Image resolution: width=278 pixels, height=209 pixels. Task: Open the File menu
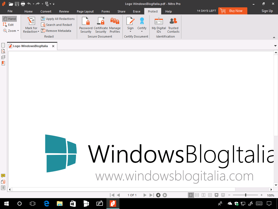pyautogui.click(x=10, y=11)
